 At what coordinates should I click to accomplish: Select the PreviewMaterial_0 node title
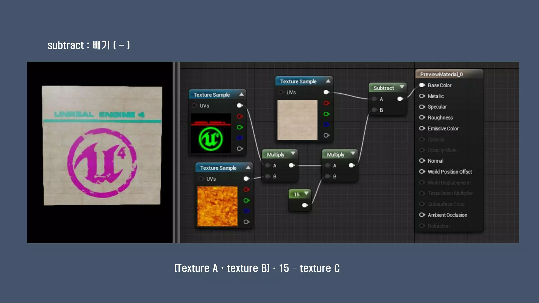coord(441,74)
